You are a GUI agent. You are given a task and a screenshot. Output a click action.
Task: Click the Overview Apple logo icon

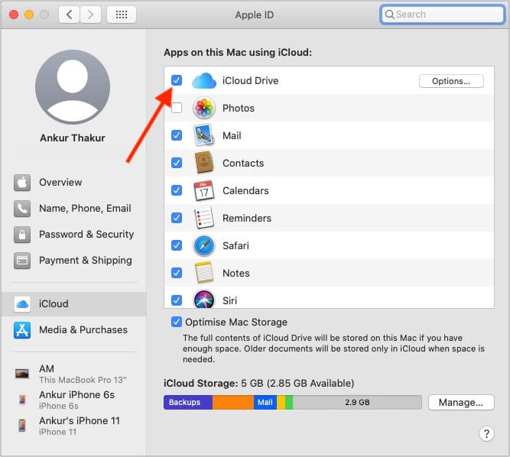coord(22,183)
